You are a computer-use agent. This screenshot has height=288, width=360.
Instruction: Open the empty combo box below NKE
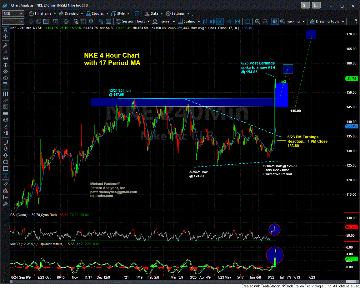13,21
